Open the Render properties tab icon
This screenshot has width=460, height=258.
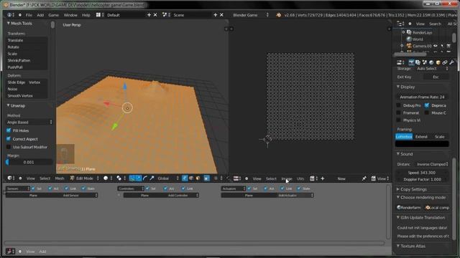411,62
